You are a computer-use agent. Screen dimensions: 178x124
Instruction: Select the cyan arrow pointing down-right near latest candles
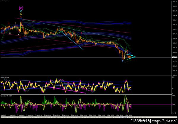coord(130,55)
